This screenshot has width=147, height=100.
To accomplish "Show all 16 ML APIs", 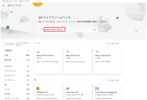I will (x=113, y=80).
